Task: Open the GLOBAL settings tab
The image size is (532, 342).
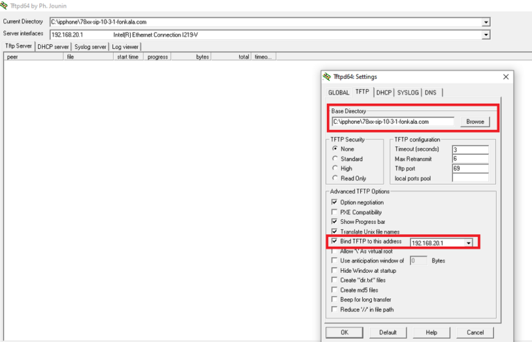Action: point(339,93)
